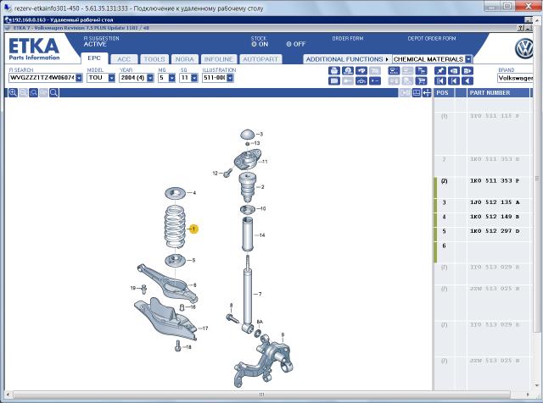Click the previous-item arrow icon beside the first-item arrow

(x=454, y=81)
